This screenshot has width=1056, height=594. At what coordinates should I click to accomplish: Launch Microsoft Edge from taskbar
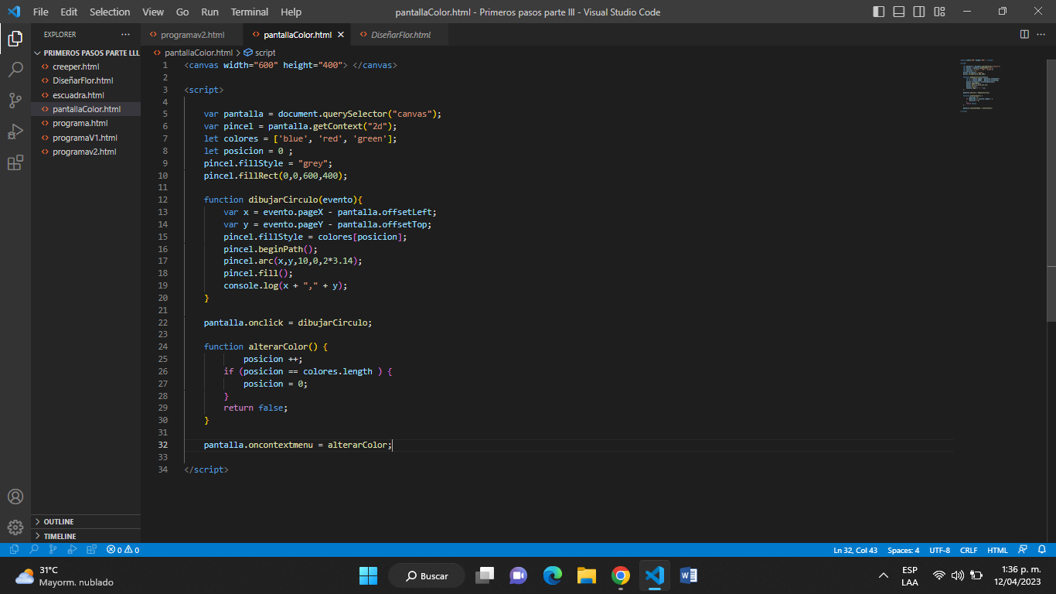552,576
